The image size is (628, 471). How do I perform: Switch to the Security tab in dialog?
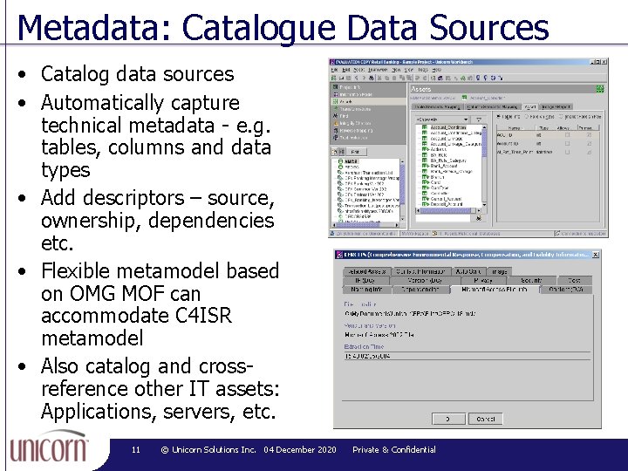point(531,280)
